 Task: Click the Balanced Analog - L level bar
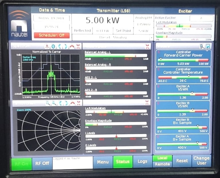[116, 56]
